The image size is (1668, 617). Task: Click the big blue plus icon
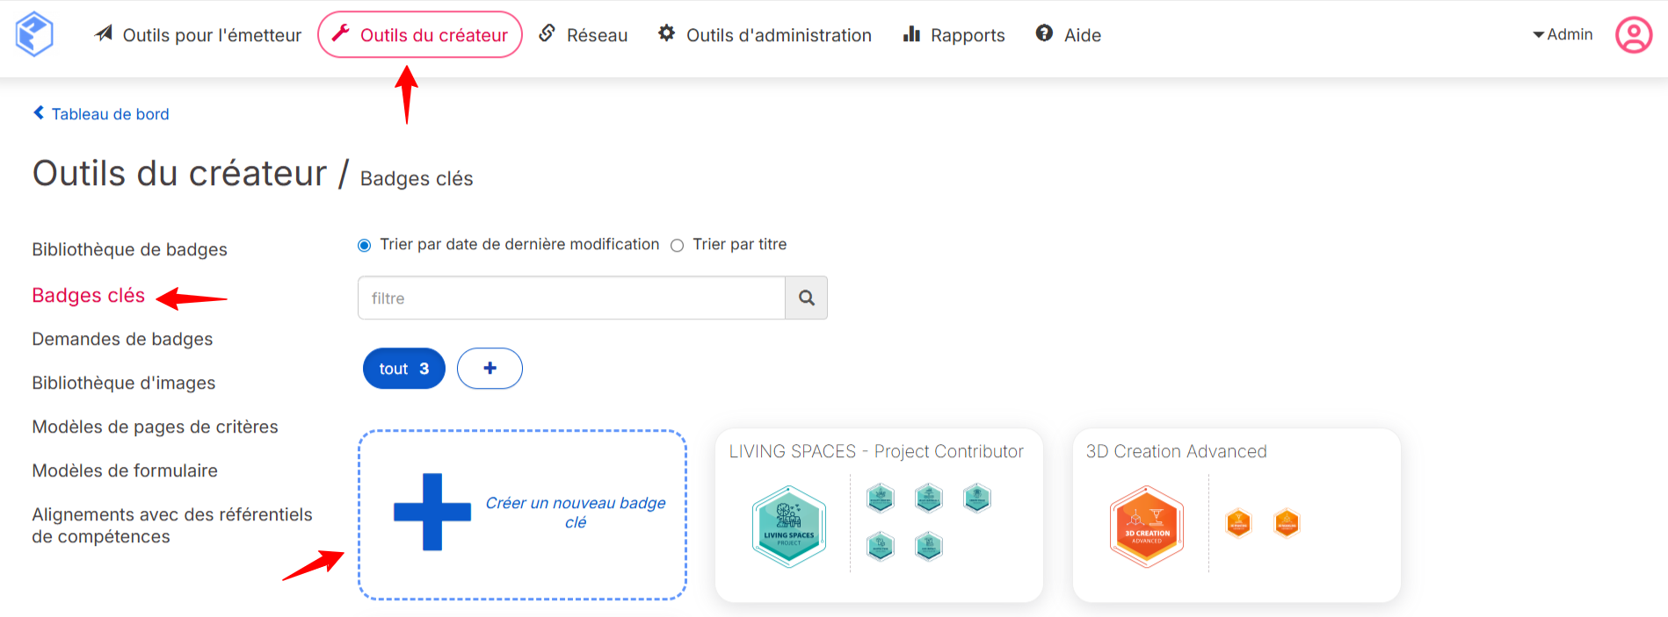click(432, 512)
